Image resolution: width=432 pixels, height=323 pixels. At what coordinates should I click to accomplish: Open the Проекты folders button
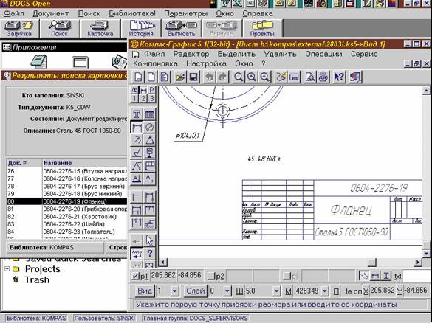tap(262, 29)
